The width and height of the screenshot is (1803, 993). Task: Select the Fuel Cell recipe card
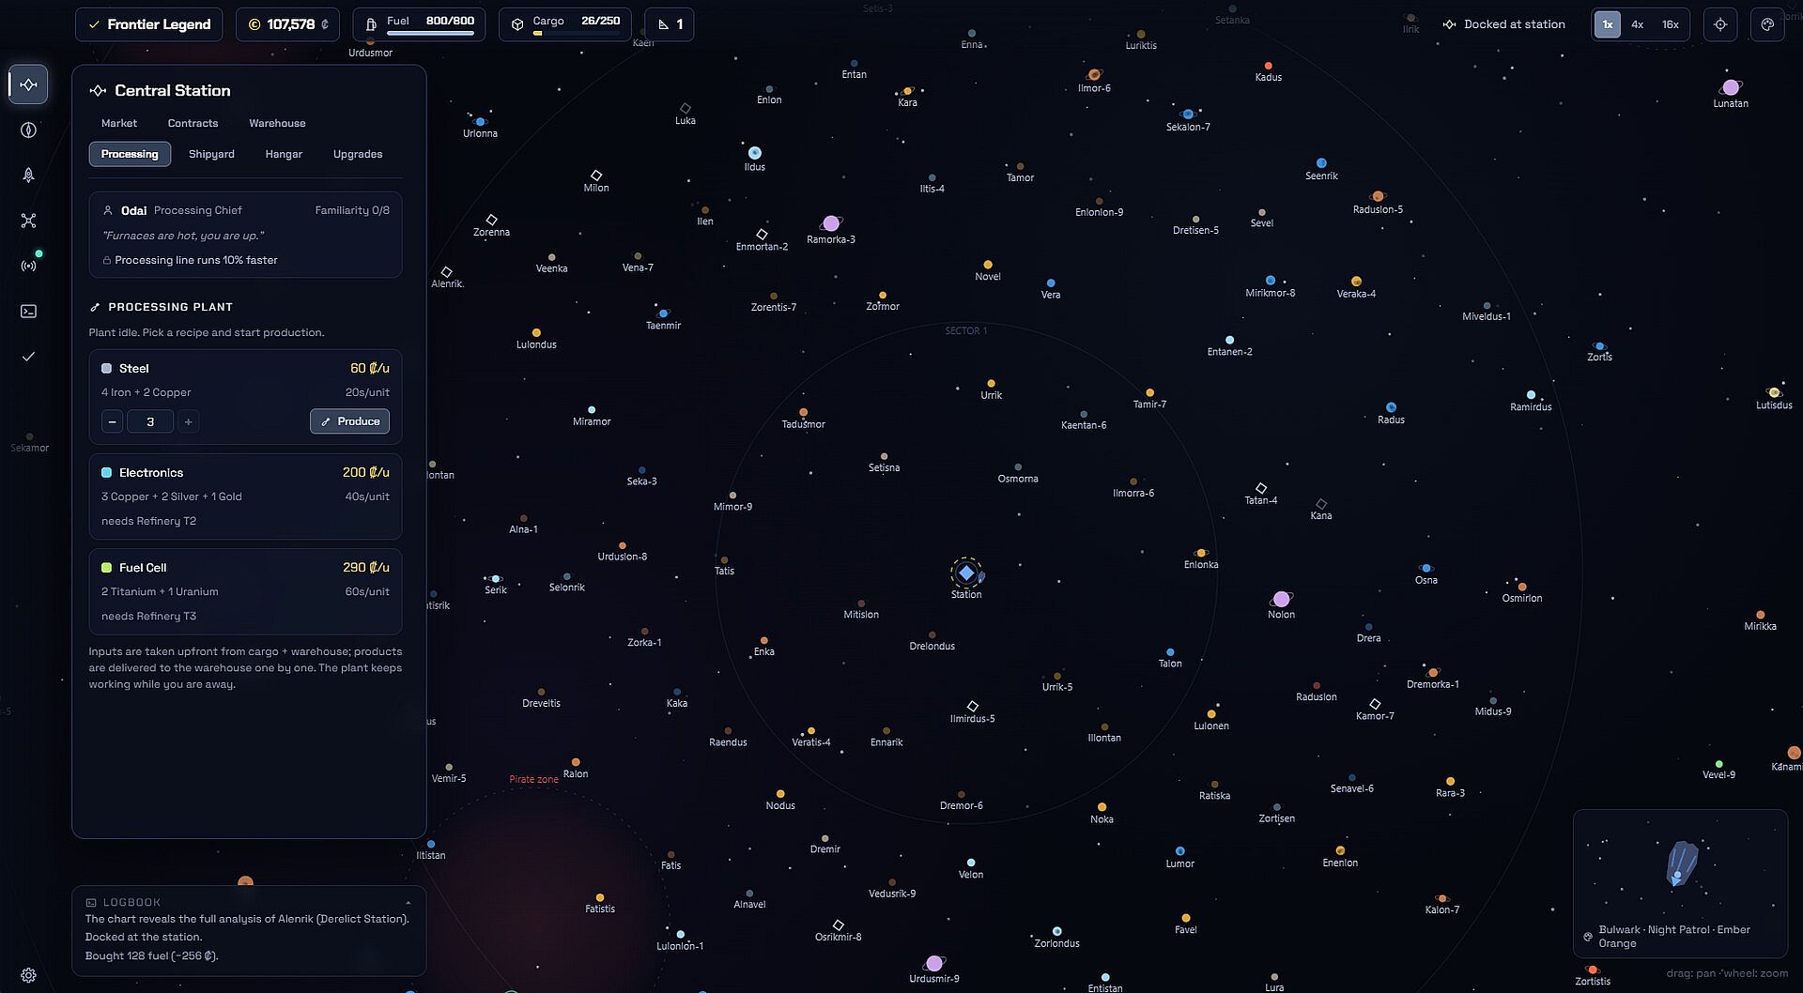(x=245, y=591)
